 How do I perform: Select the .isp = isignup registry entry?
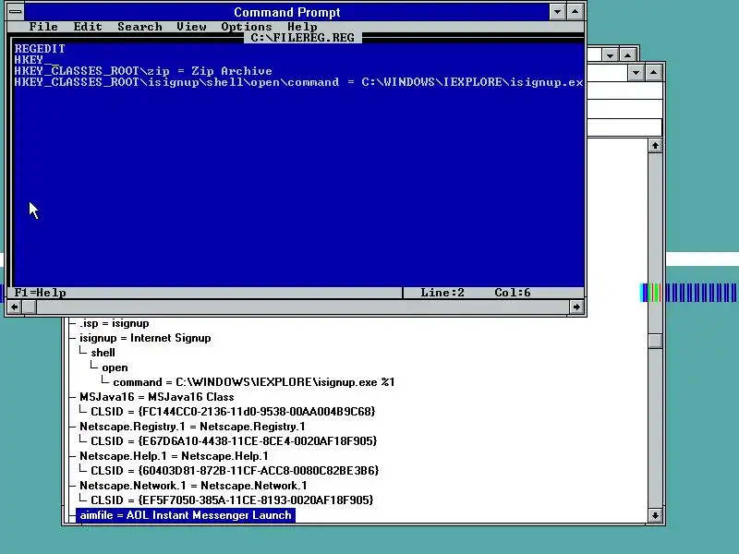point(114,323)
